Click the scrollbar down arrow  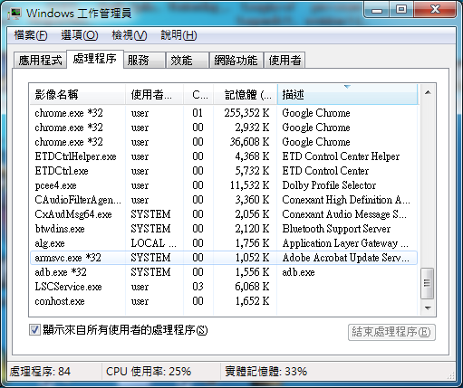428,308
